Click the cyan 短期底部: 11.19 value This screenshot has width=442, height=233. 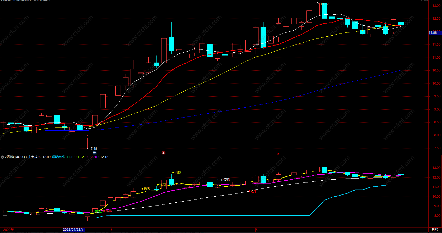click(63, 157)
